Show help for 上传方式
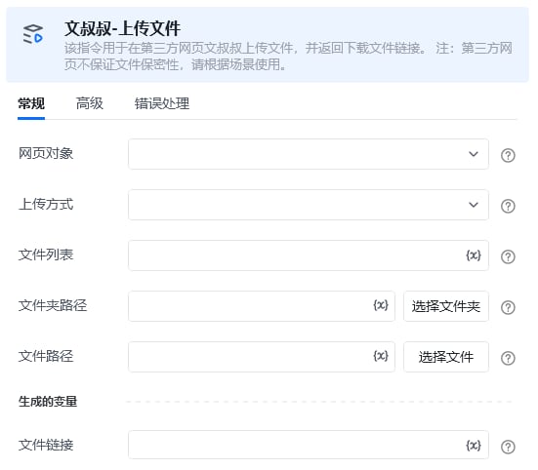Image resolution: width=538 pixels, height=470 pixels. (508, 206)
